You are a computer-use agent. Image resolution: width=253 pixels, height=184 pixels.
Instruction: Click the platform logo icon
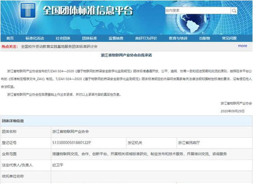click(x=28, y=10)
